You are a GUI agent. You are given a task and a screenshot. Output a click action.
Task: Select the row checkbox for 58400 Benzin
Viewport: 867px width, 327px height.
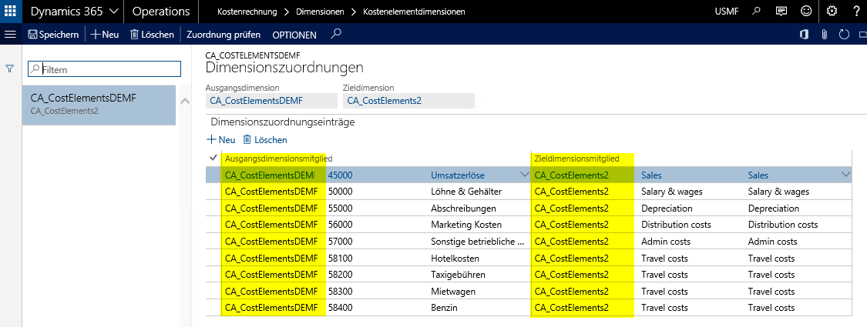213,308
